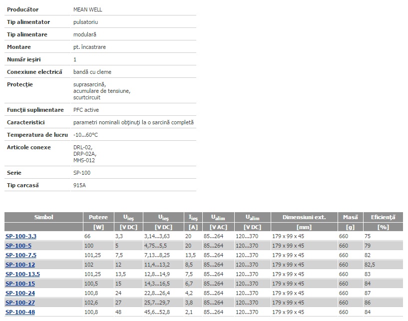This screenshot has width=408, height=321.
Task: Open the SP-100-27 product link
Action: [20, 303]
